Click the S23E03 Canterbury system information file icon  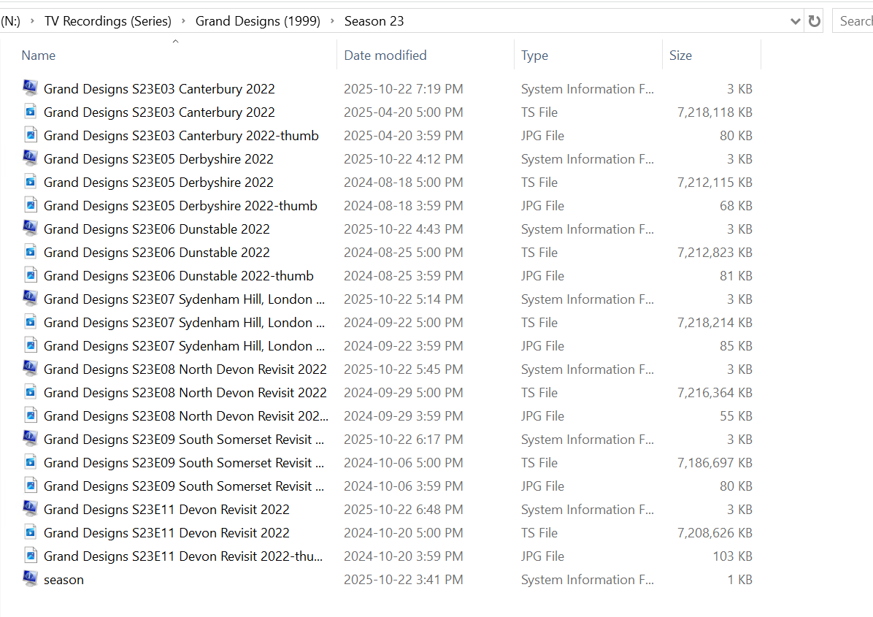coord(30,89)
